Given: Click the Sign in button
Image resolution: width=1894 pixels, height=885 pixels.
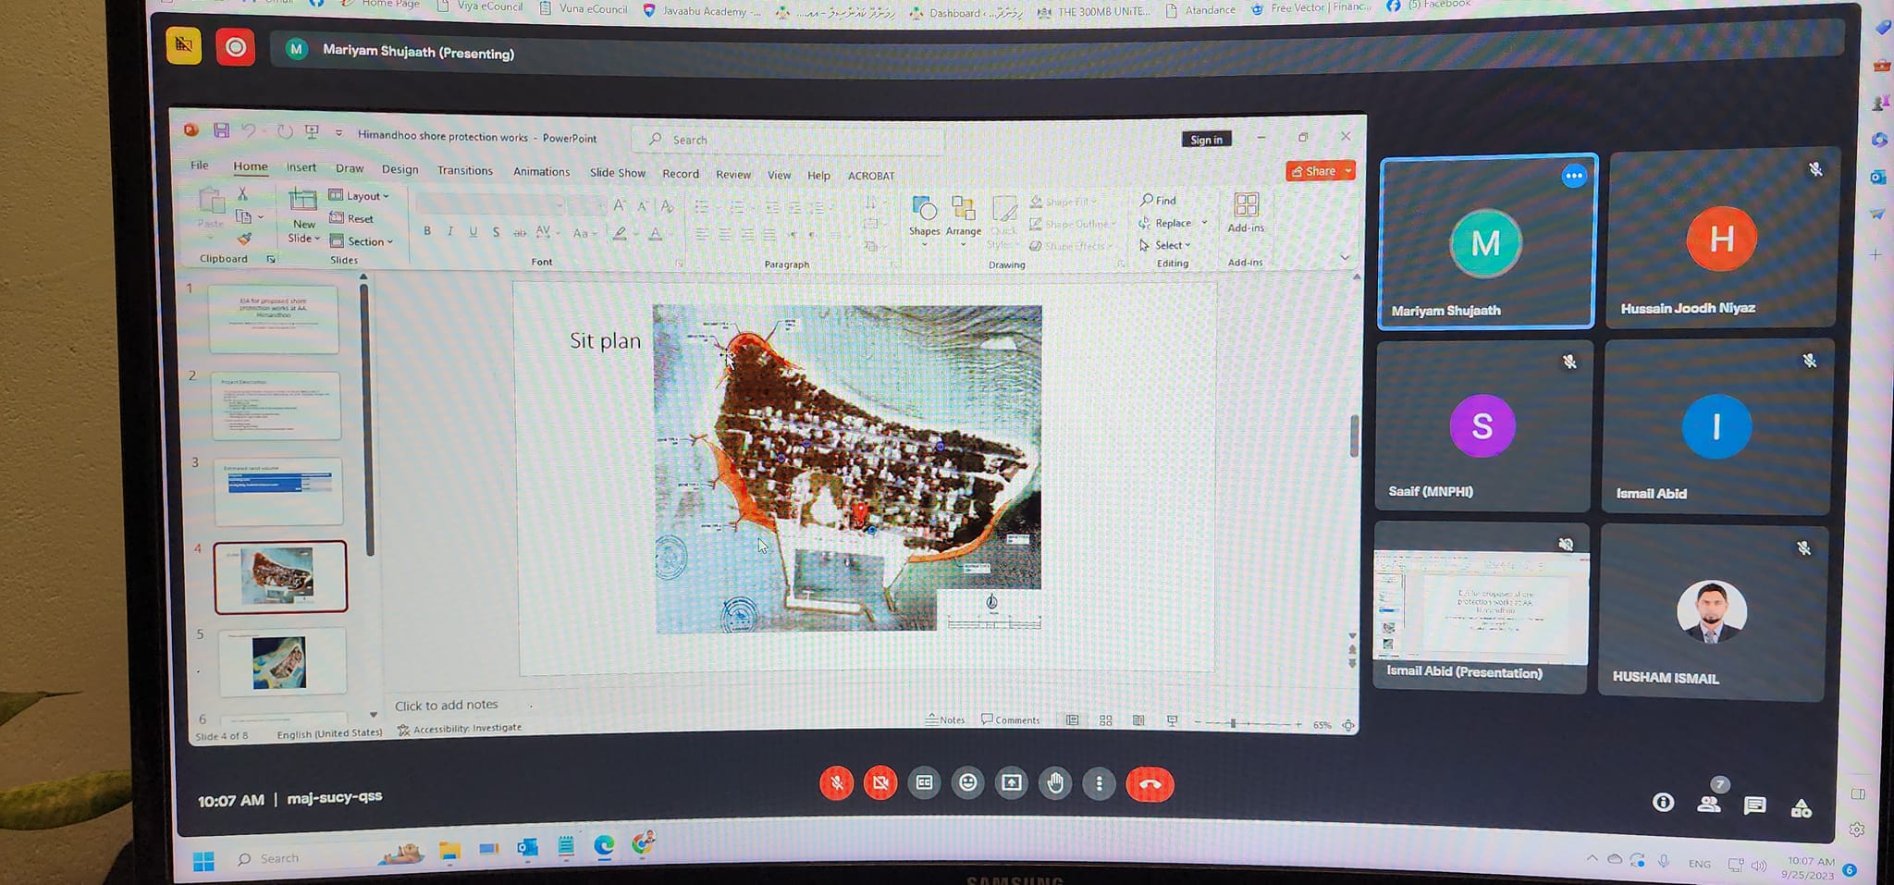Looking at the screenshot, I should click(1206, 140).
